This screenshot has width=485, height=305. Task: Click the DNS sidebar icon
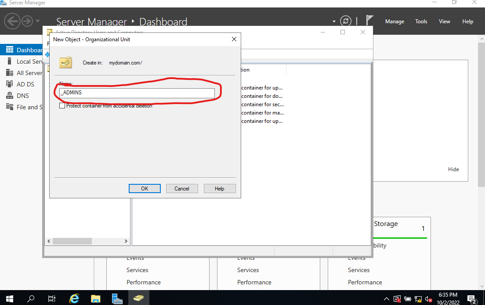(x=10, y=96)
